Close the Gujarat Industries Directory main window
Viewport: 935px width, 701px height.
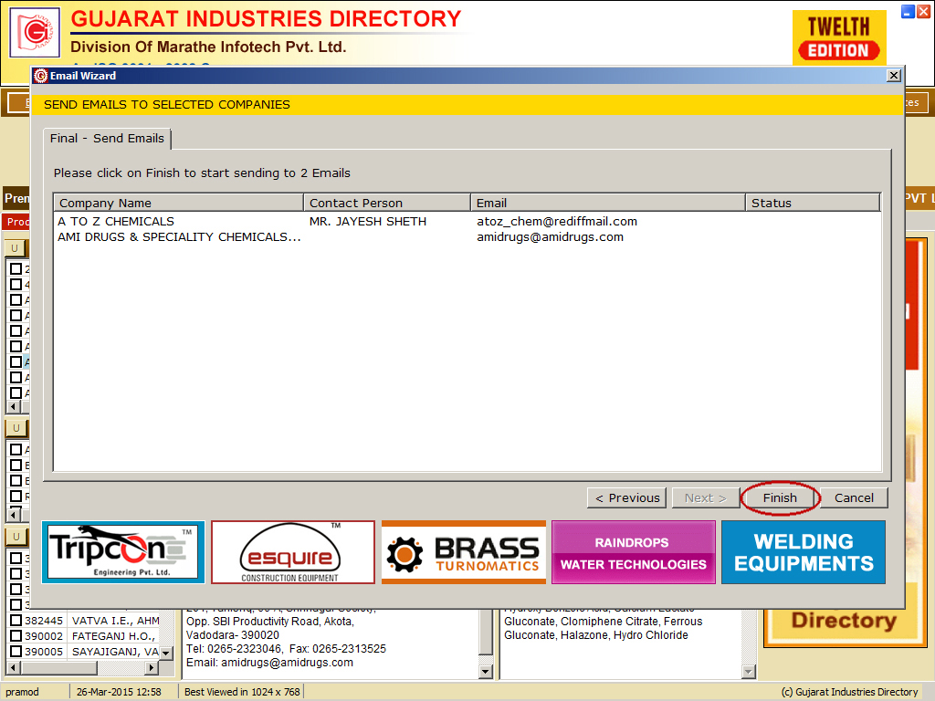click(923, 11)
